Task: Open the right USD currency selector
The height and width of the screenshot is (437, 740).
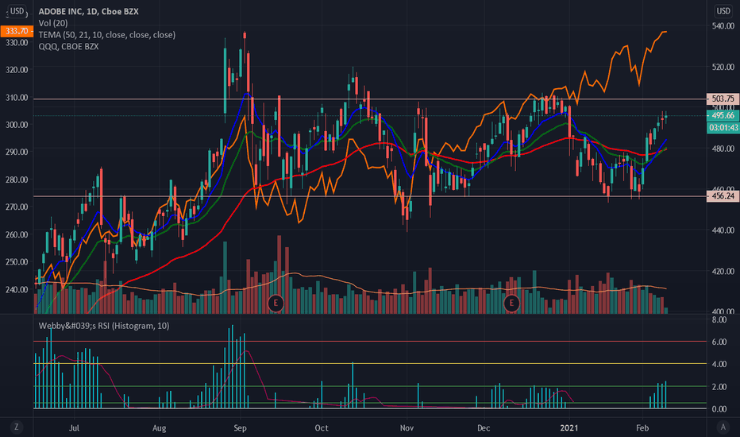Action: (723, 11)
